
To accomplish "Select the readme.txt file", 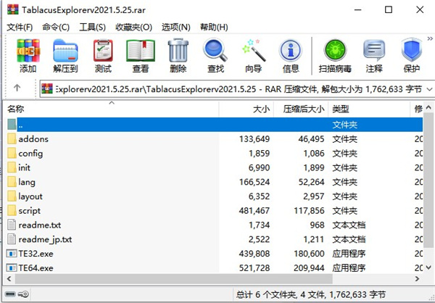I will (214, 225).
